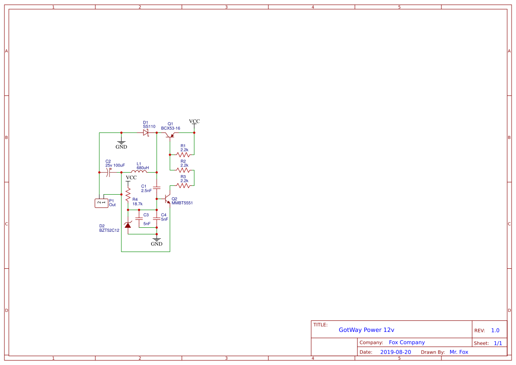Click the 2.2k value under R2

tap(185, 166)
